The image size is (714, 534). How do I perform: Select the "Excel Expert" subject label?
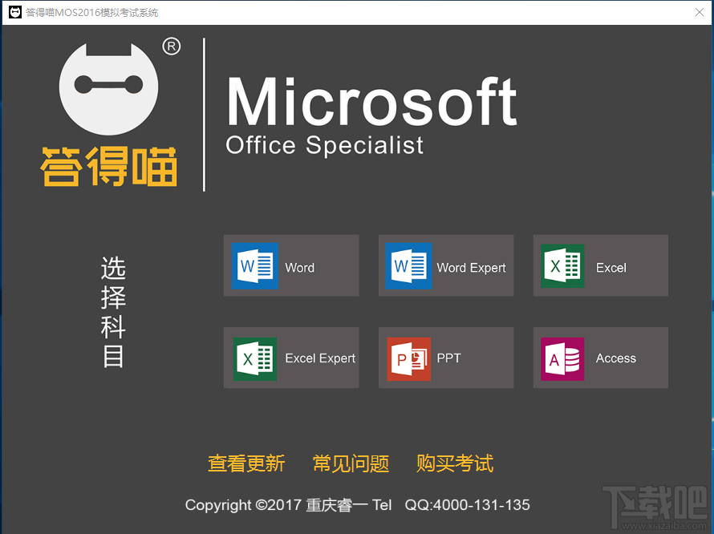point(320,358)
